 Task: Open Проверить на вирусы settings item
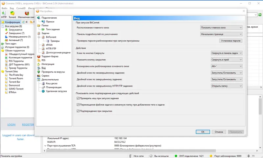tap(53, 72)
